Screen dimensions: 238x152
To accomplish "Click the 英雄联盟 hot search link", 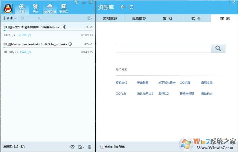I will [143, 83].
